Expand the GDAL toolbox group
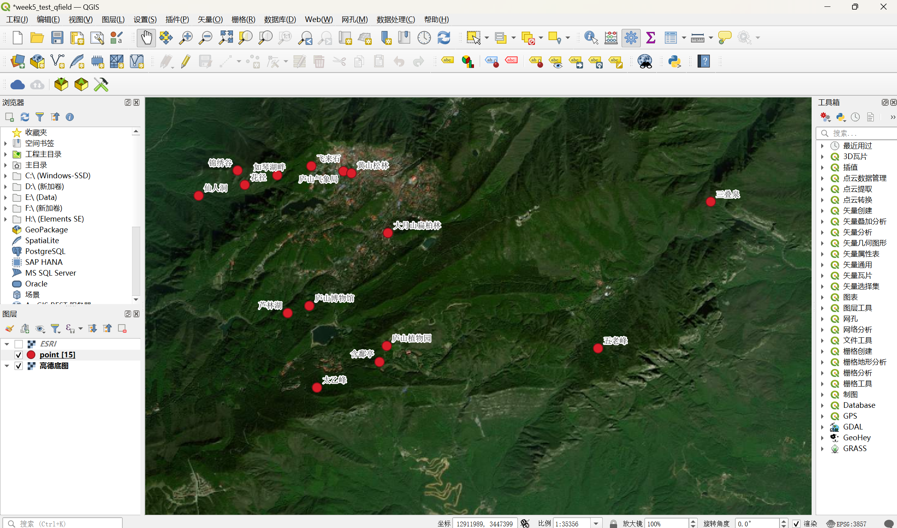897x528 pixels. pos(822,427)
